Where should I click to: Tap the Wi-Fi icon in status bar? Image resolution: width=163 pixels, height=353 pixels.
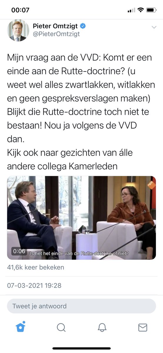[x=140, y=10]
